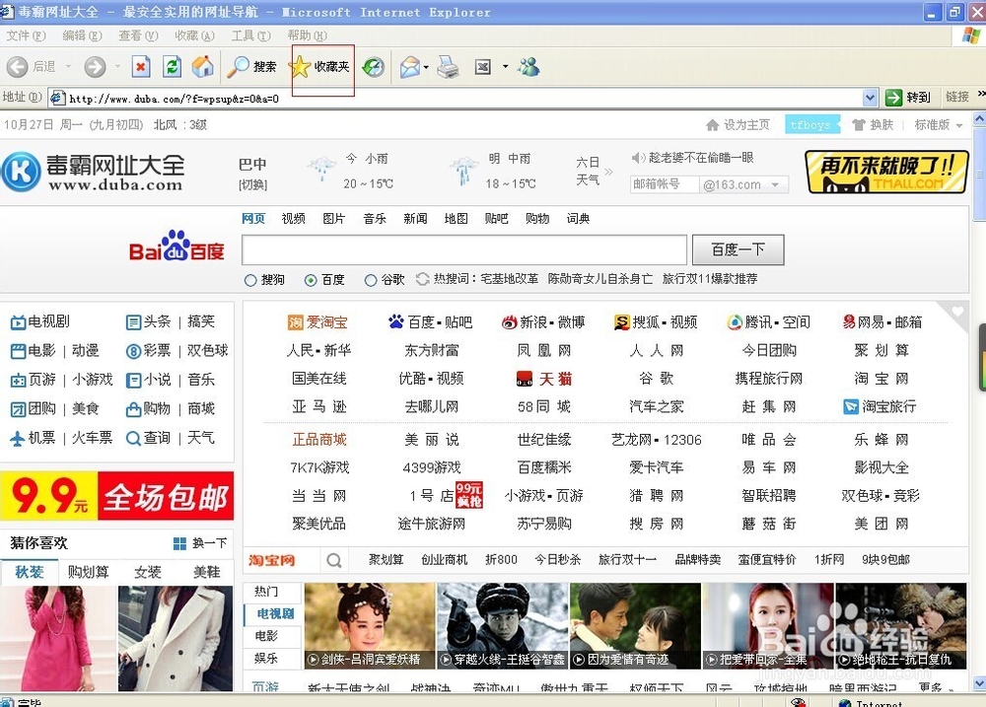The image size is (986, 707).
Task: Open the @163.com mail domain dropdown
Action: [775, 185]
